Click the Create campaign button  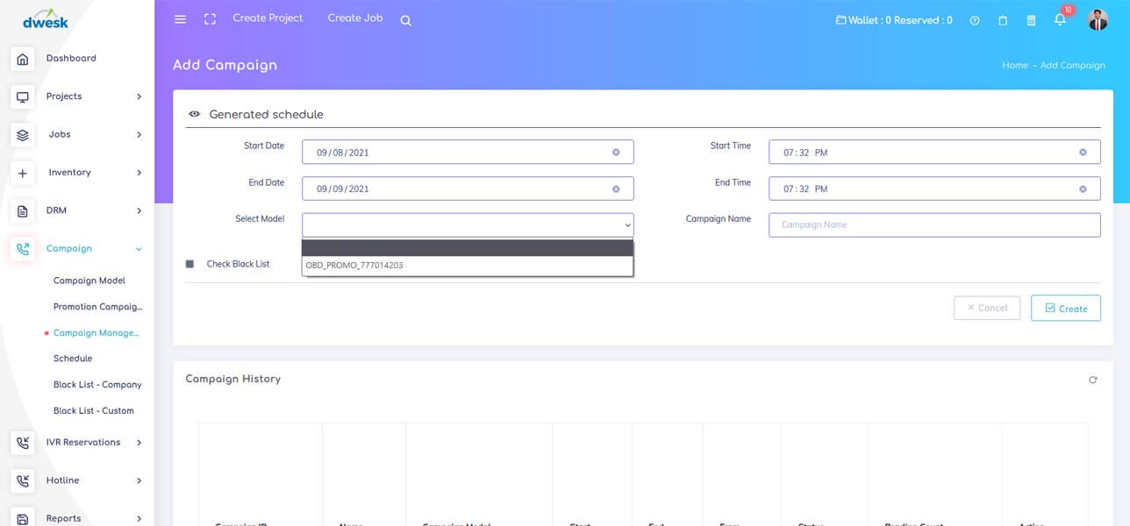point(1065,309)
